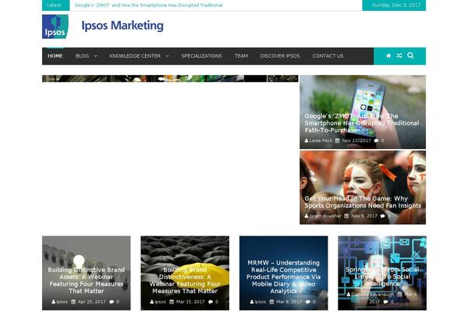This screenshot has height=312, width=468.
Task: Click the shuffle random post icon
Action: pos(399,56)
